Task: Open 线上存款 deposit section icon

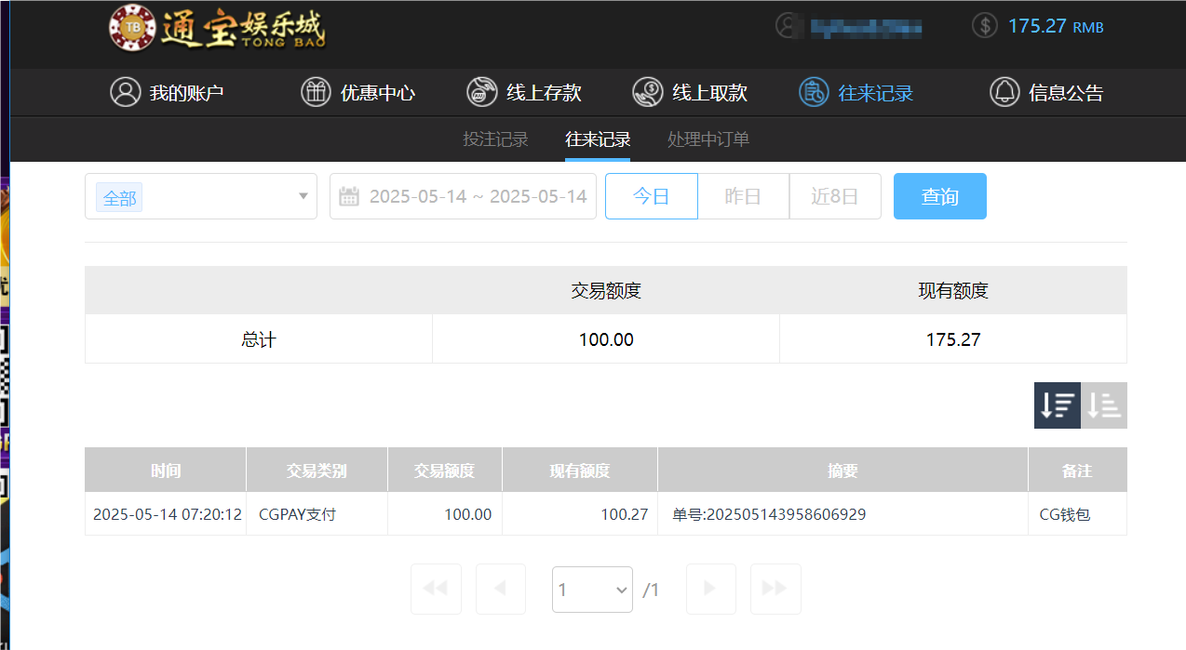Action: (481, 92)
